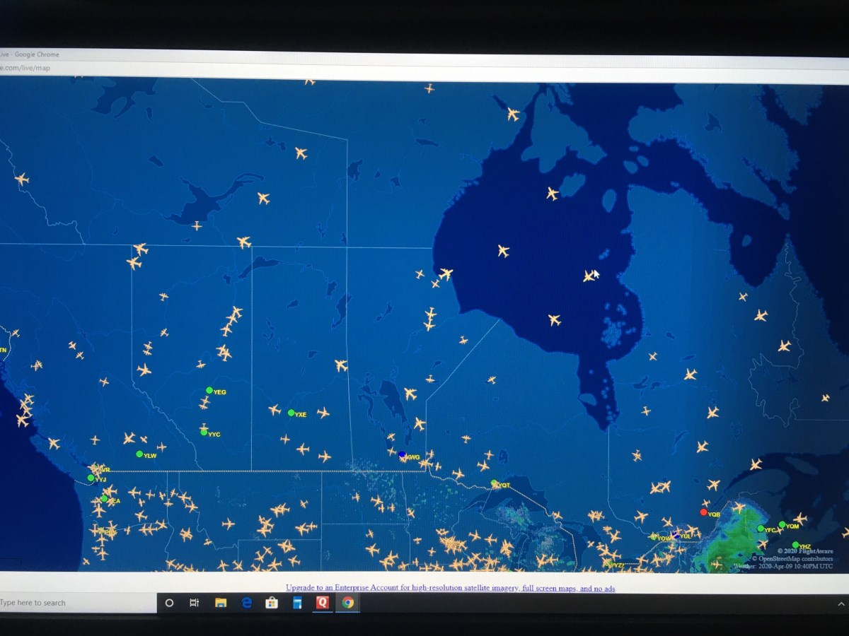
Task: Click the Windows taskbar search box
Action: 71,603
